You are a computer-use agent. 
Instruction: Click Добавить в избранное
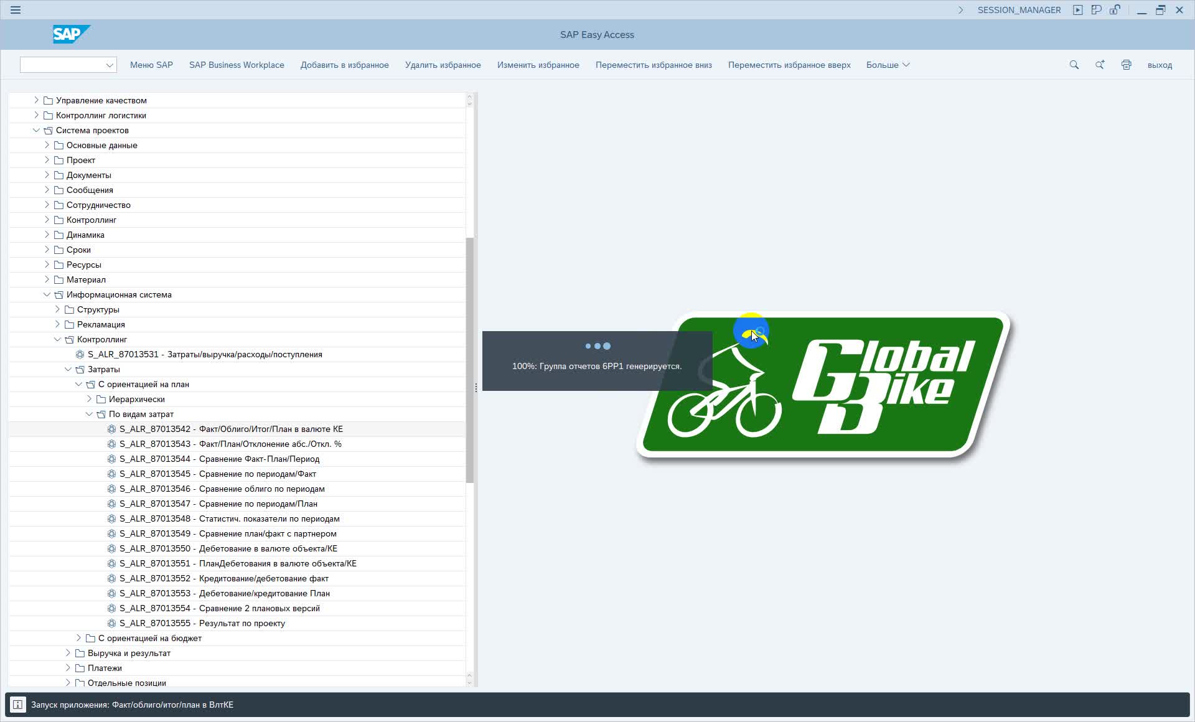[x=344, y=65]
